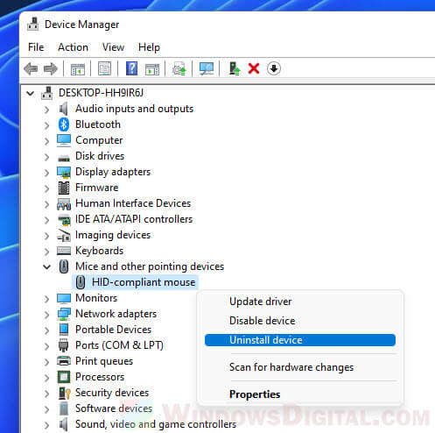
Task: Click the Ports (COM & LPT) icon
Action: 63,345
